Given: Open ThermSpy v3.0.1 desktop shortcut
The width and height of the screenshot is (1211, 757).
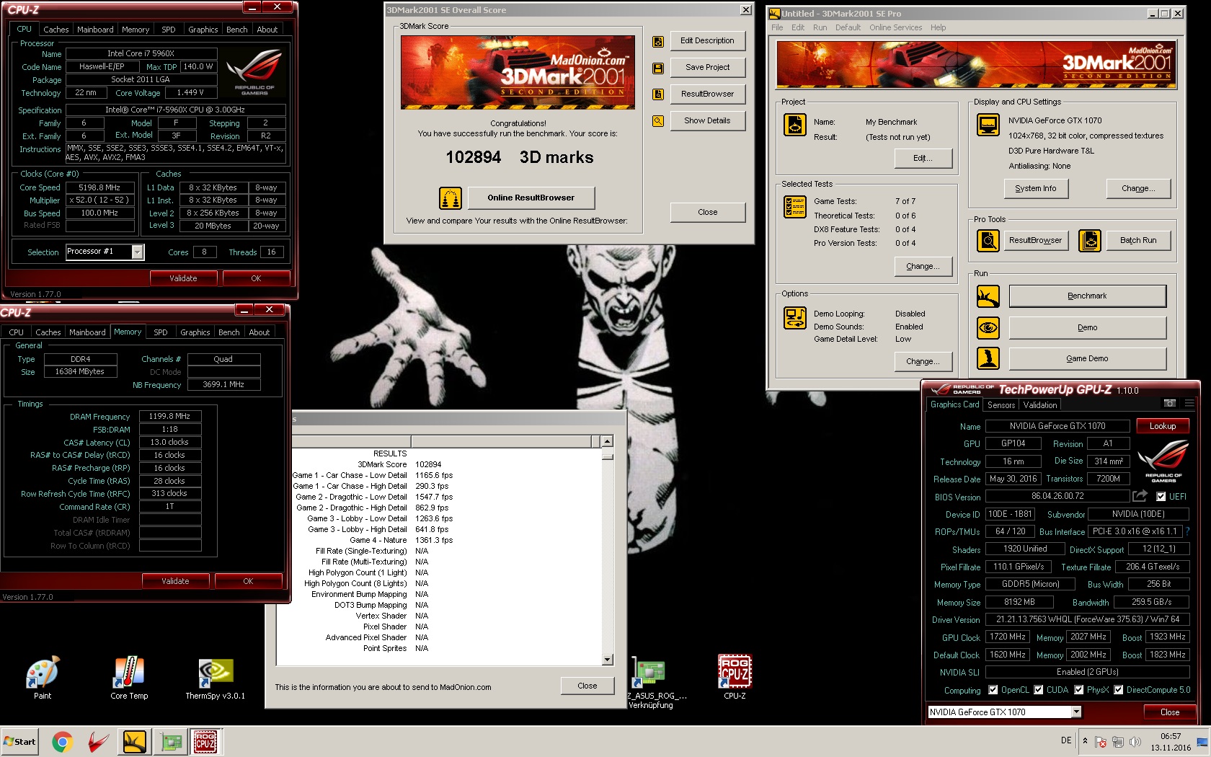Looking at the screenshot, I should tap(215, 678).
